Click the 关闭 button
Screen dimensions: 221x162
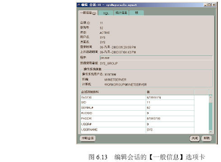tap(195, 138)
